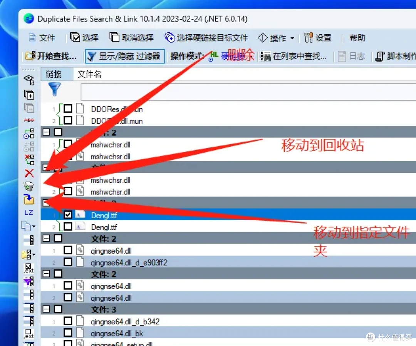416x346 pixels.
Task: Click the 在列表中查找... button
Action: point(294,56)
